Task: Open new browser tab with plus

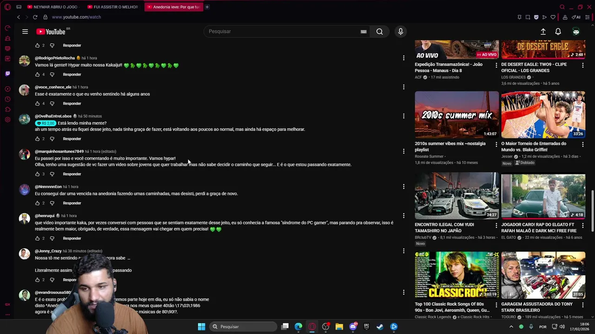Action: click(207, 7)
